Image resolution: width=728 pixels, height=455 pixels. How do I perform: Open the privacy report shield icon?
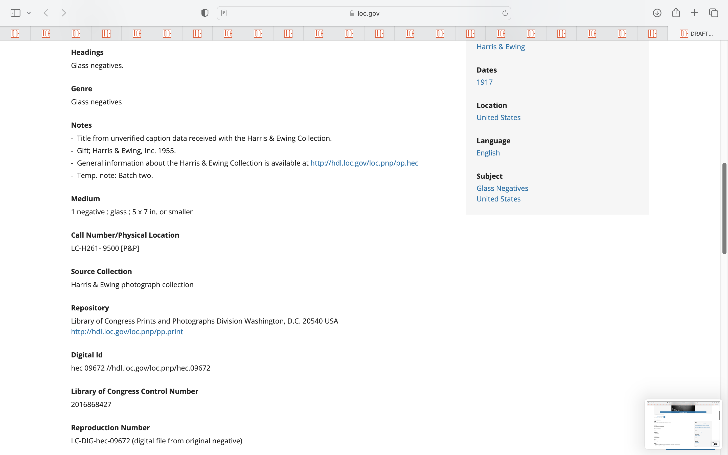204,13
